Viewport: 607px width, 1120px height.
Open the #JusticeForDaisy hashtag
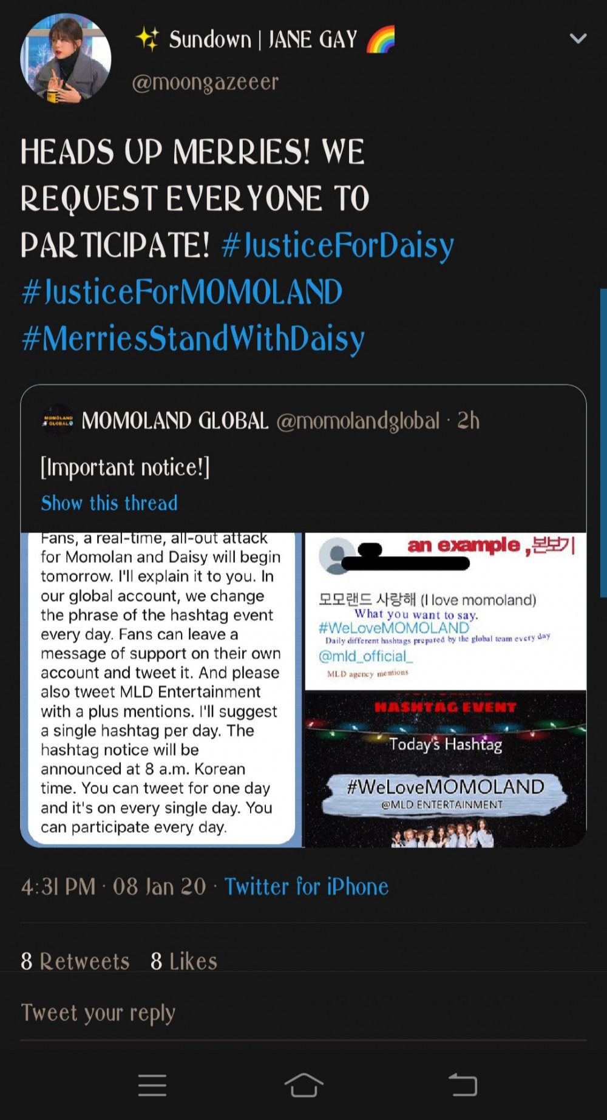coord(337,246)
